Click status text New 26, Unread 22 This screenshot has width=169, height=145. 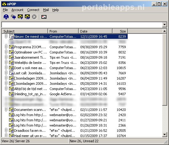84,141
